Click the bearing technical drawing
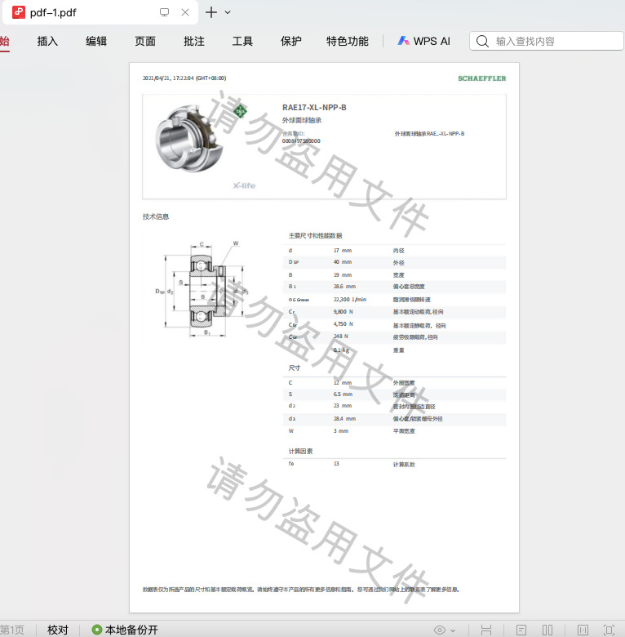 [202, 290]
